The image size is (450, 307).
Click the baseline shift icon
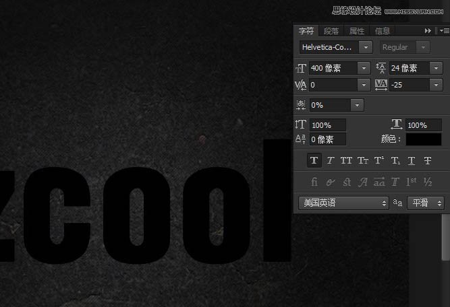(300, 139)
